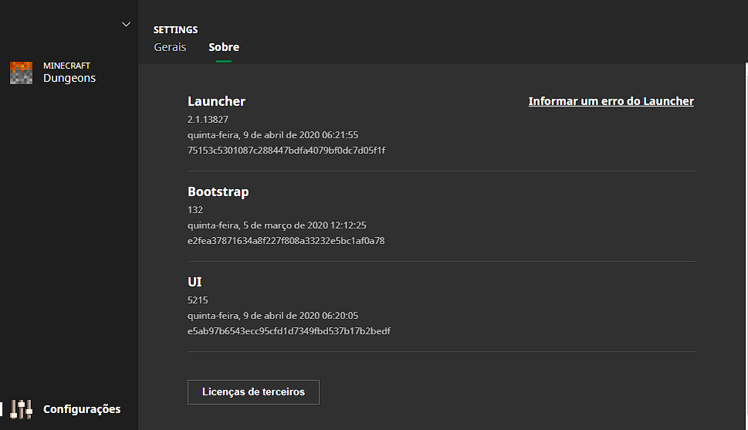Click the Minecraft Dungeons block icon
748x430 pixels.
tap(21, 73)
